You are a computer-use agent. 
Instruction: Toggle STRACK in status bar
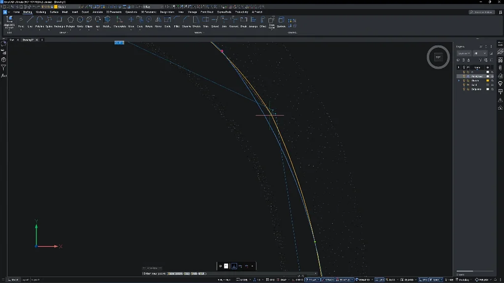(x=328, y=280)
